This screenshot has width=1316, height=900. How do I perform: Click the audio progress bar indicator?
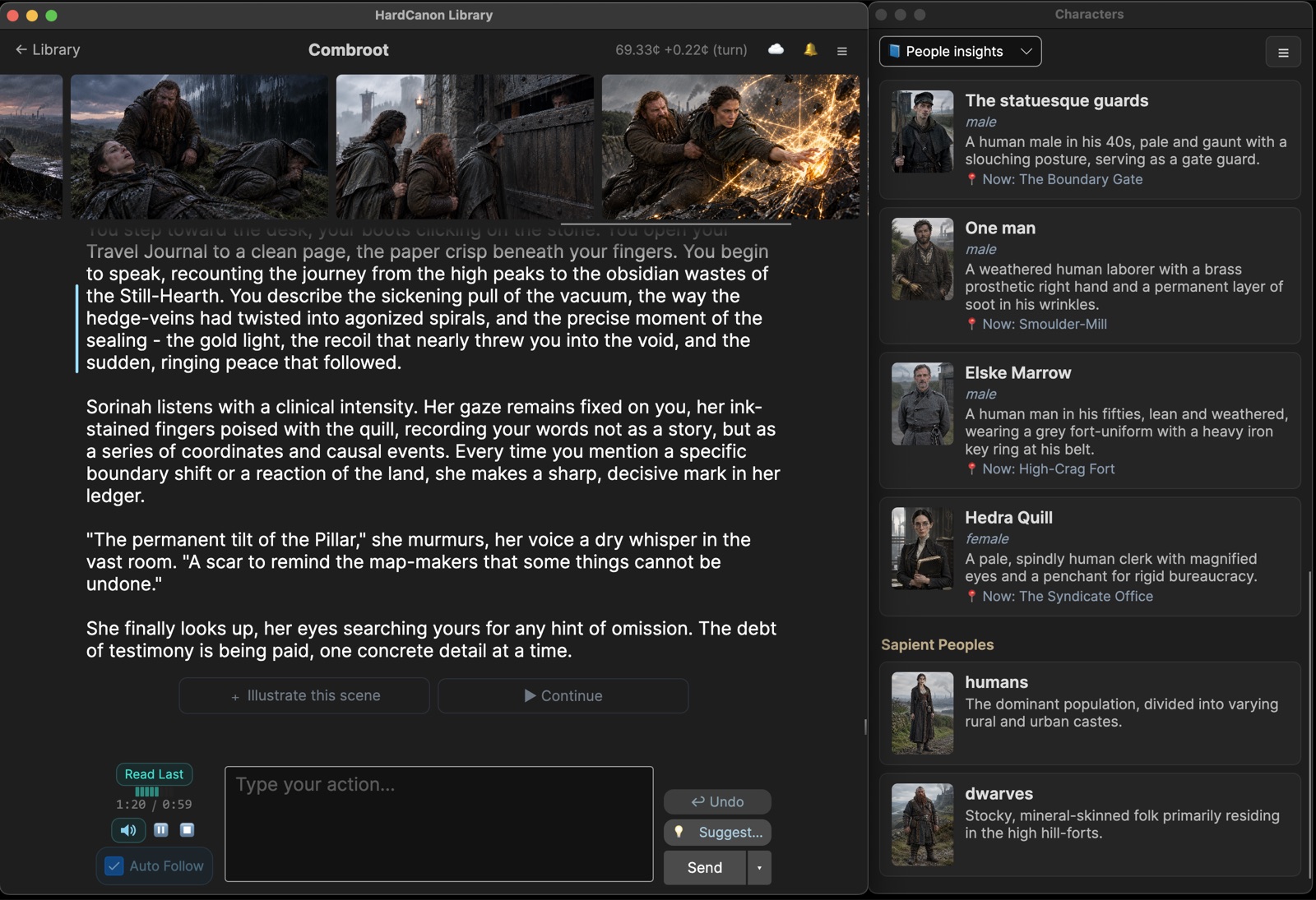coord(146,792)
